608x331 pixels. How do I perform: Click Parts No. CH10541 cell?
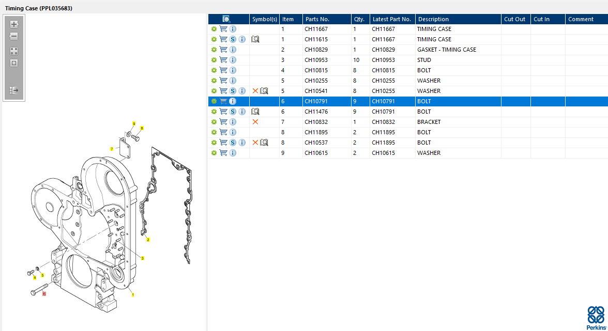pyautogui.click(x=327, y=91)
